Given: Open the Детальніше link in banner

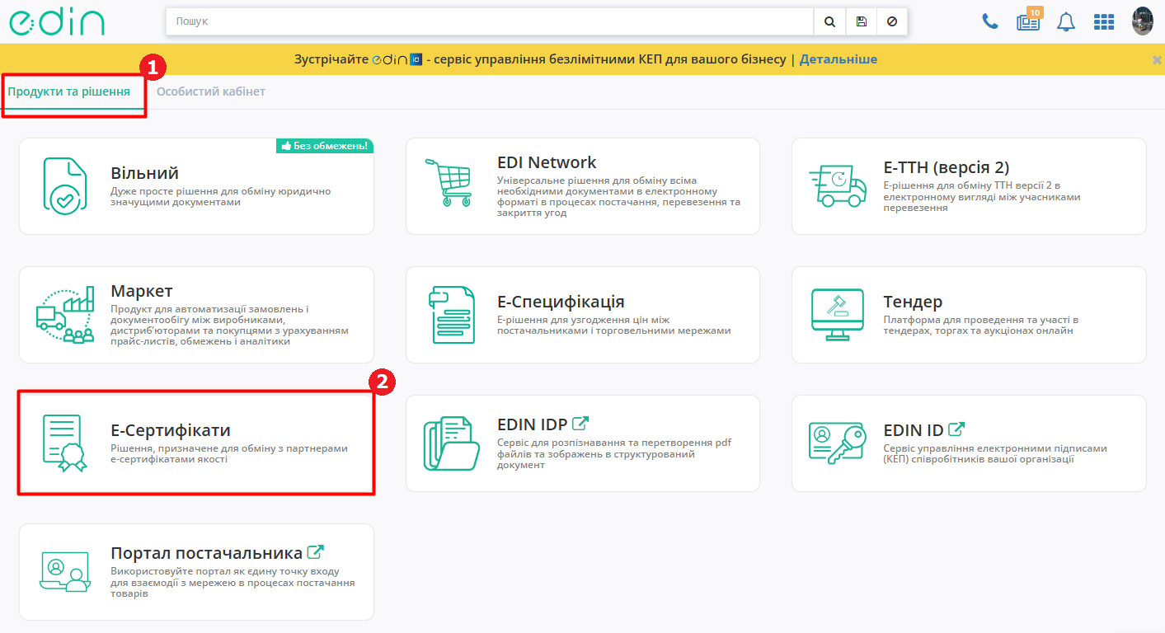Looking at the screenshot, I should click(839, 59).
